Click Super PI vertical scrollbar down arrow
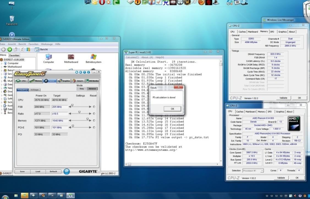310x199 pixels. pos(221,161)
